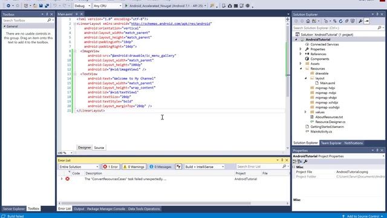The image size is (387, 218).
Task: Toggle Preview Selected Items in Solution Explorer
Action: coord(367,21)
